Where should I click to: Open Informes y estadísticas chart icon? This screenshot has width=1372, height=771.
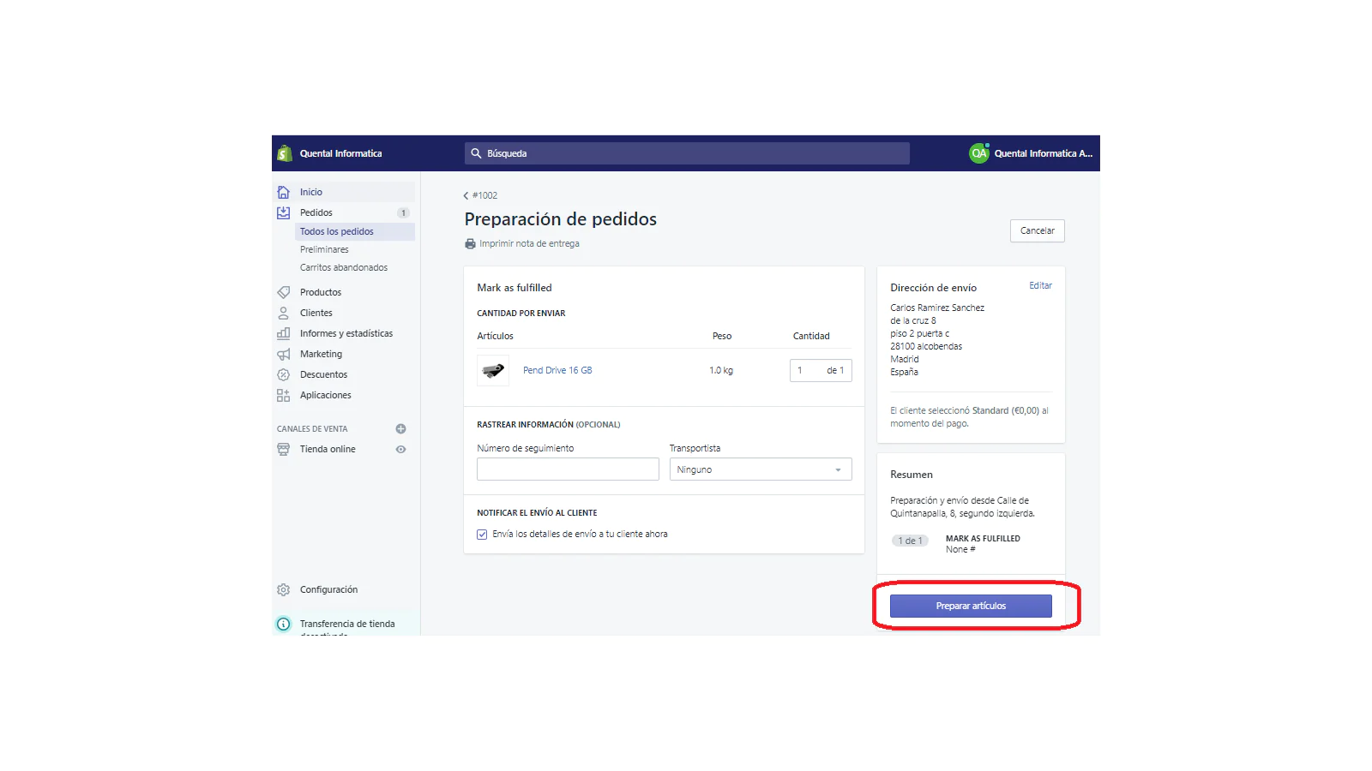[284, 333]
